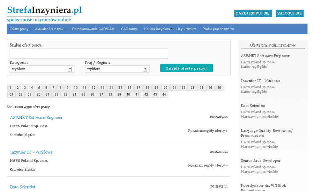
Task: Go to results page 33
Action: tap(65, 94)
